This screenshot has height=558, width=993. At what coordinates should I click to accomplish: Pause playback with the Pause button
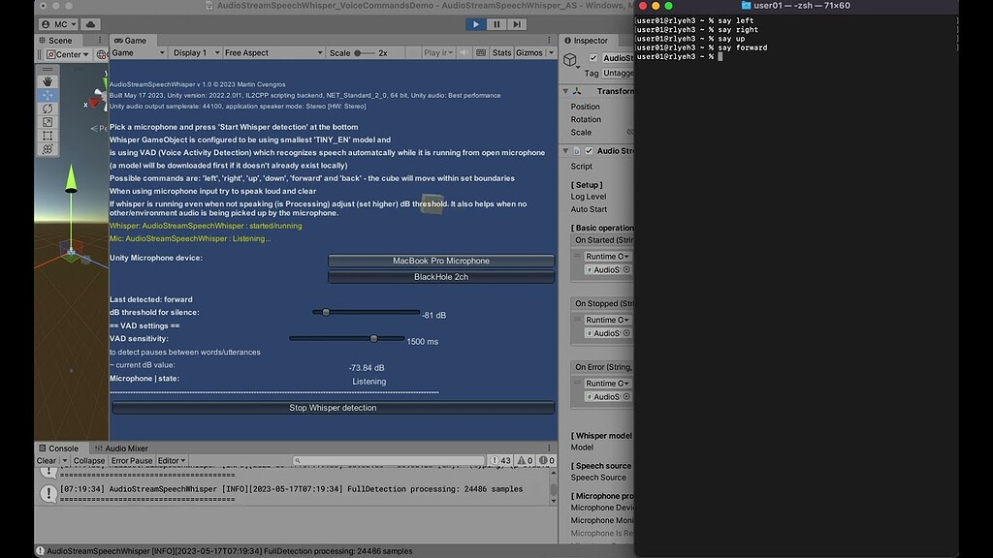tap(496, 23)
